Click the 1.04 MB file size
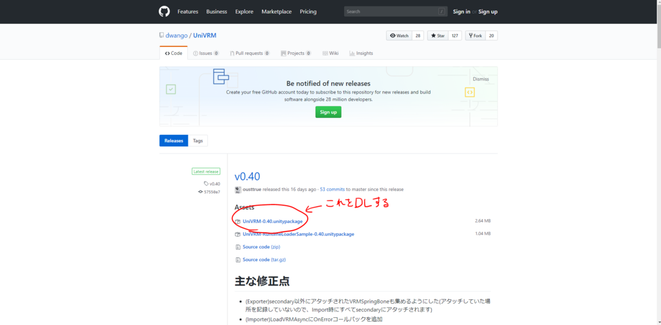The width and height of the screenshot is (661, 325). point(482,233)
